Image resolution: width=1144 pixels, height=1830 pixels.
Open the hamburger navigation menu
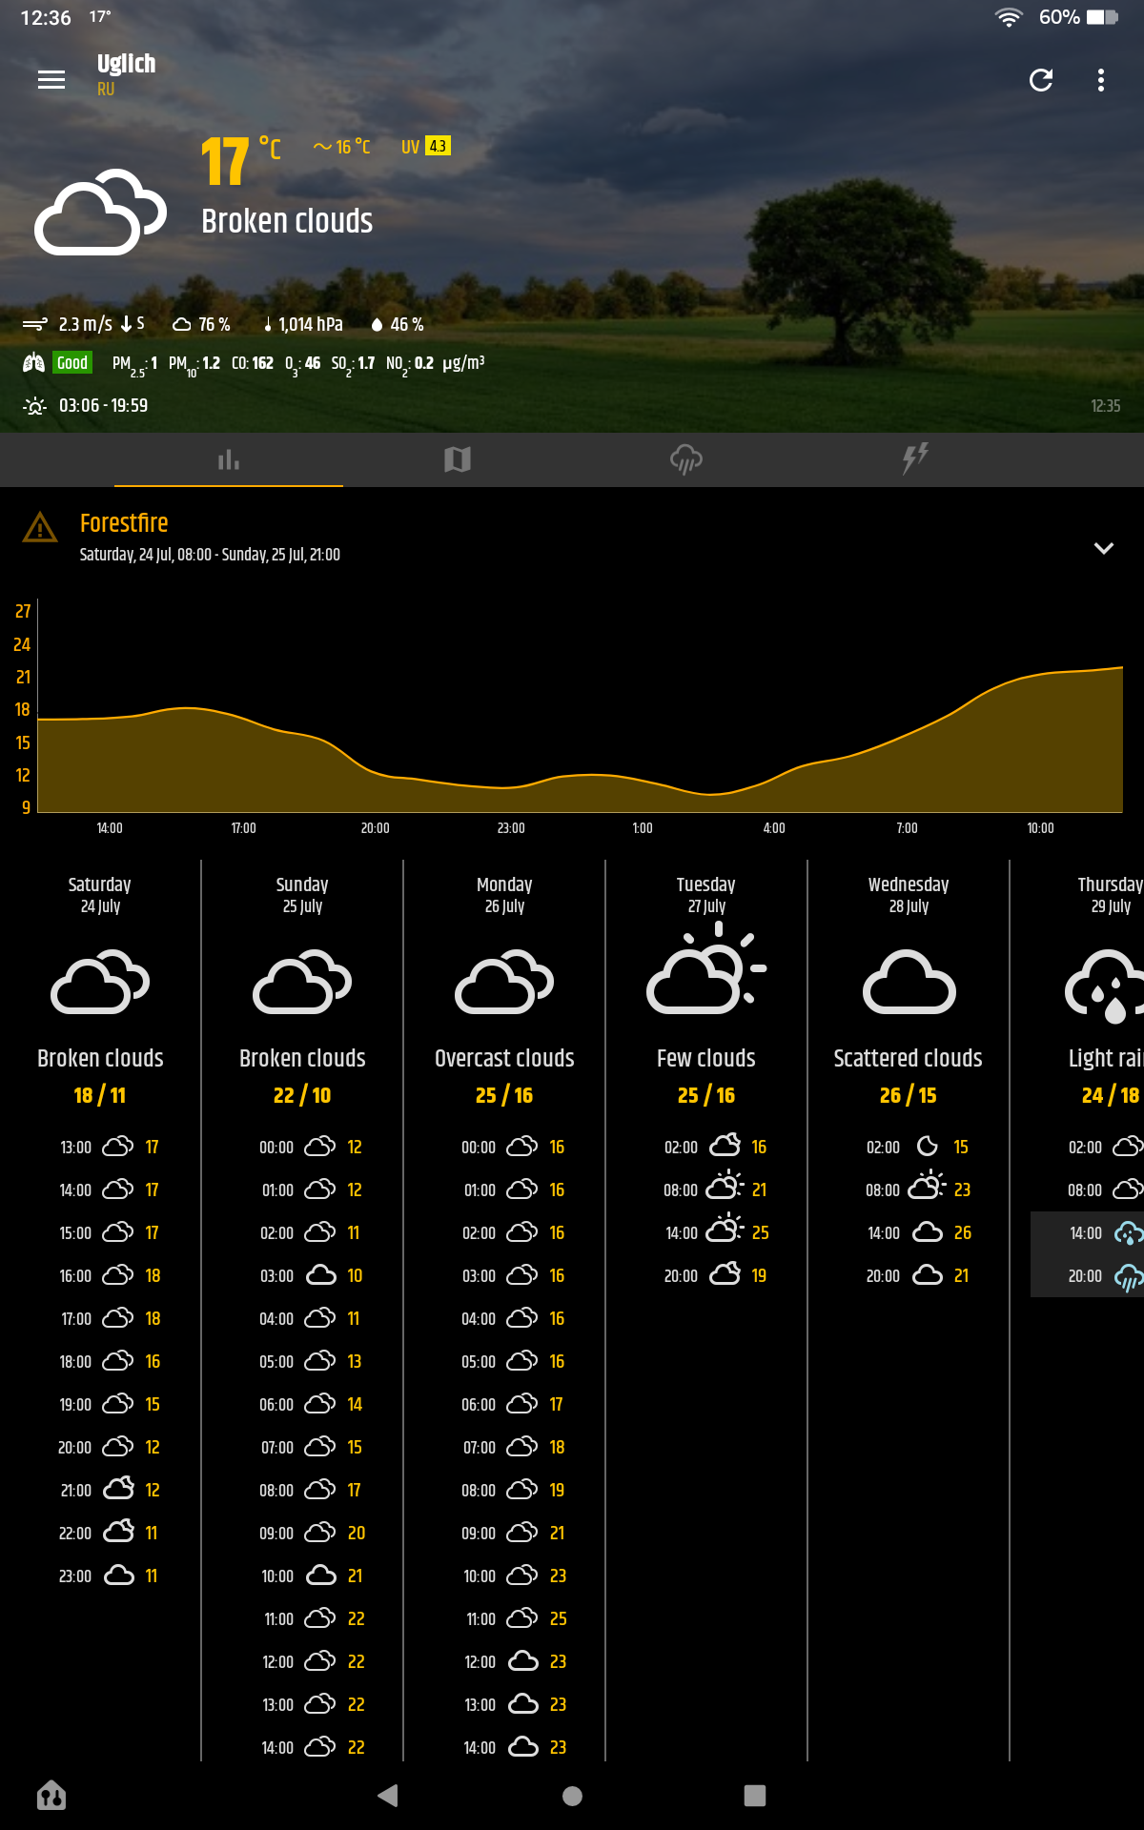[x=51, y=80]
